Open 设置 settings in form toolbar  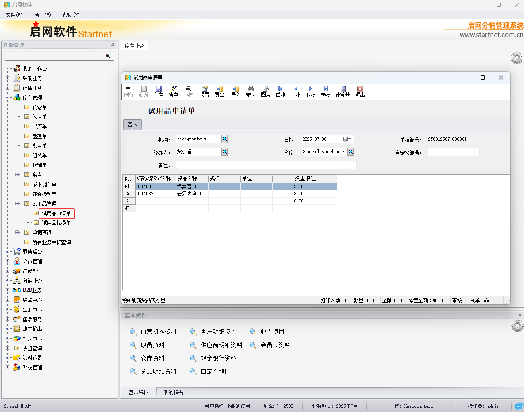(x=205, y=92)
